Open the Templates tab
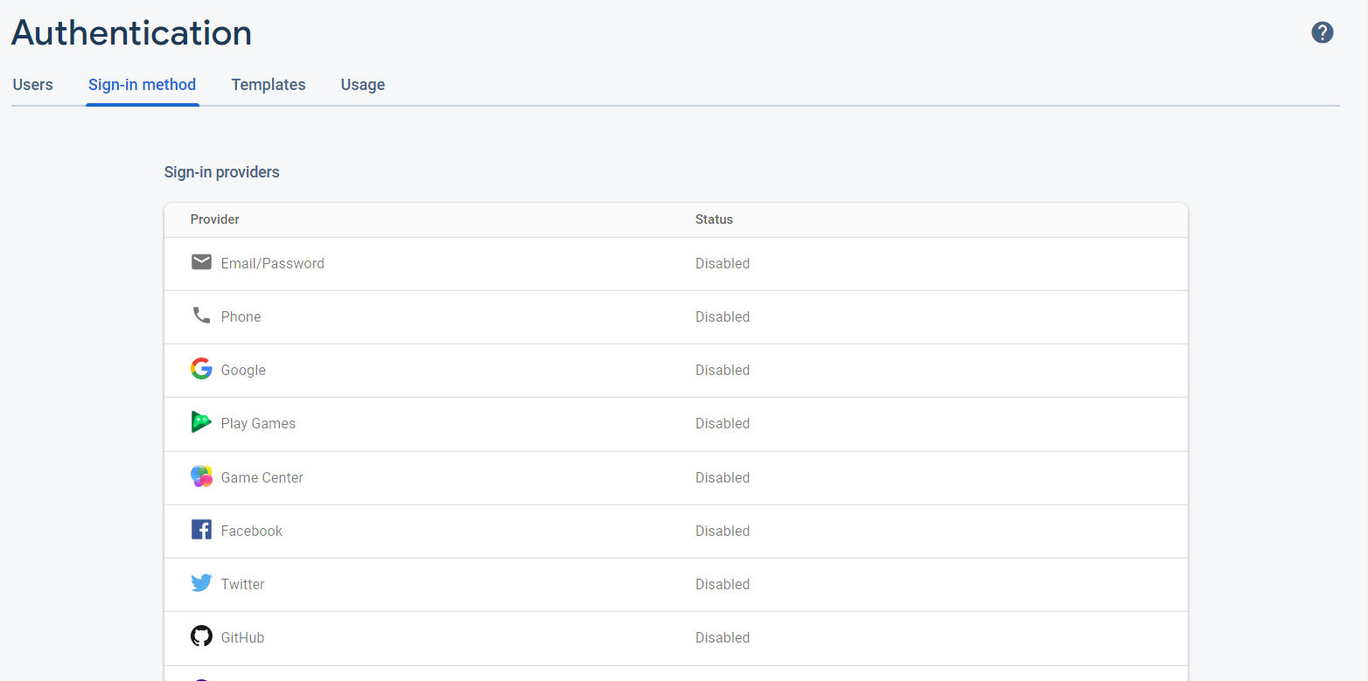1368x681 pixels. (268, 84)
